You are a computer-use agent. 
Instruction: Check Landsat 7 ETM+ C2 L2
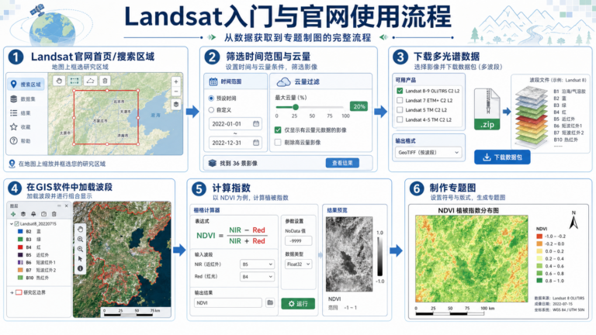click(x=400, y=100)
